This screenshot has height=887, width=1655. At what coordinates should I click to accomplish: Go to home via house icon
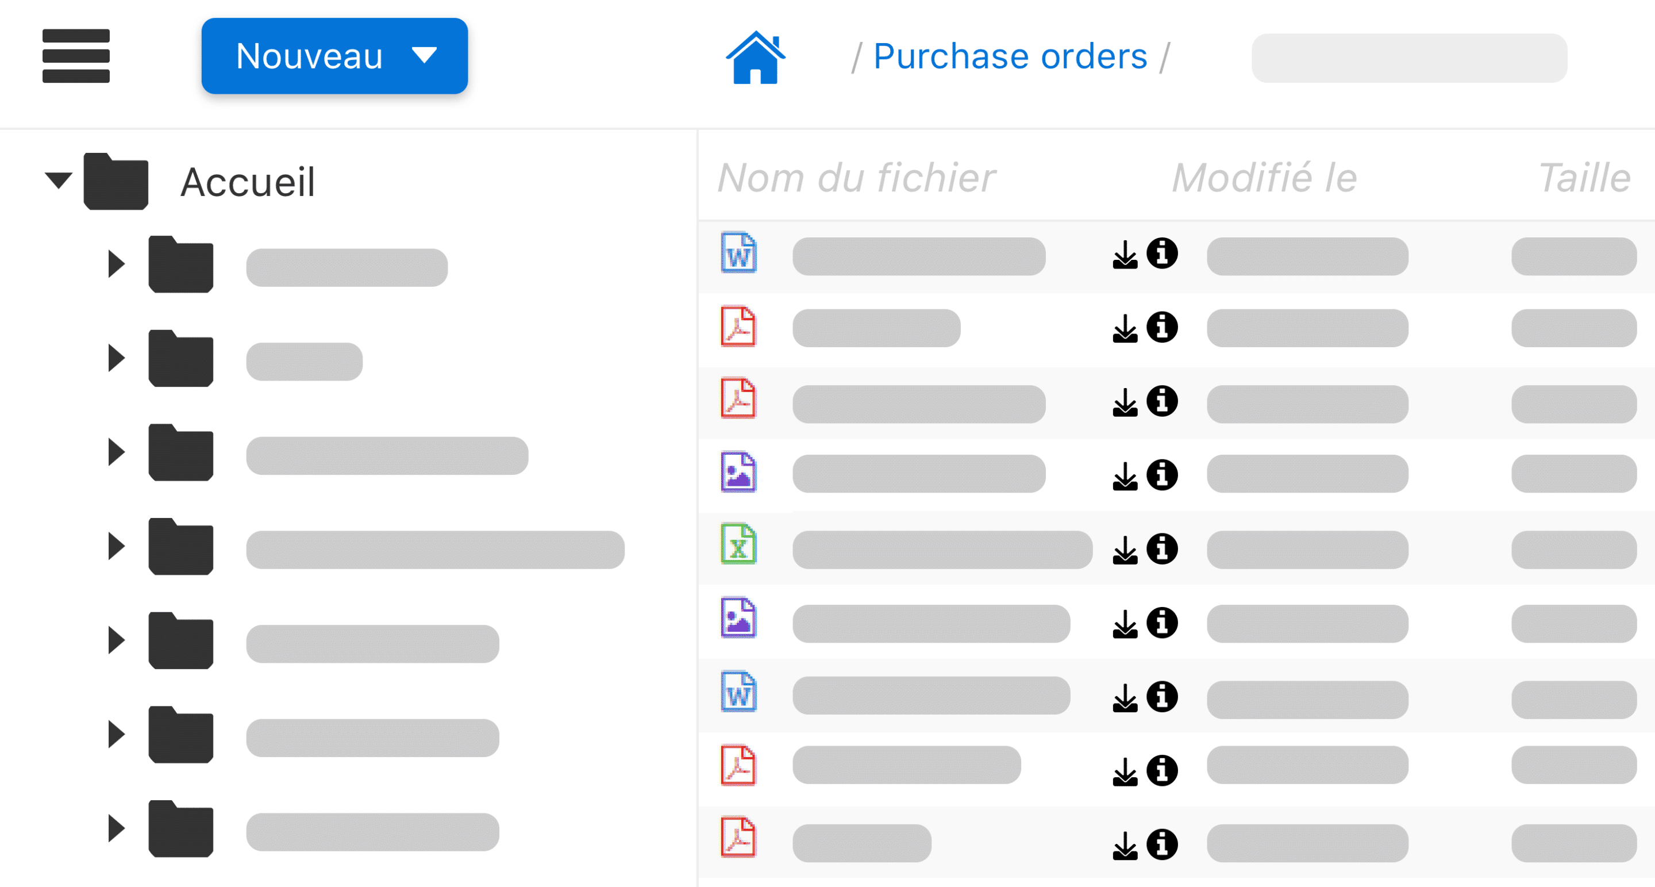tap(756, 57)
